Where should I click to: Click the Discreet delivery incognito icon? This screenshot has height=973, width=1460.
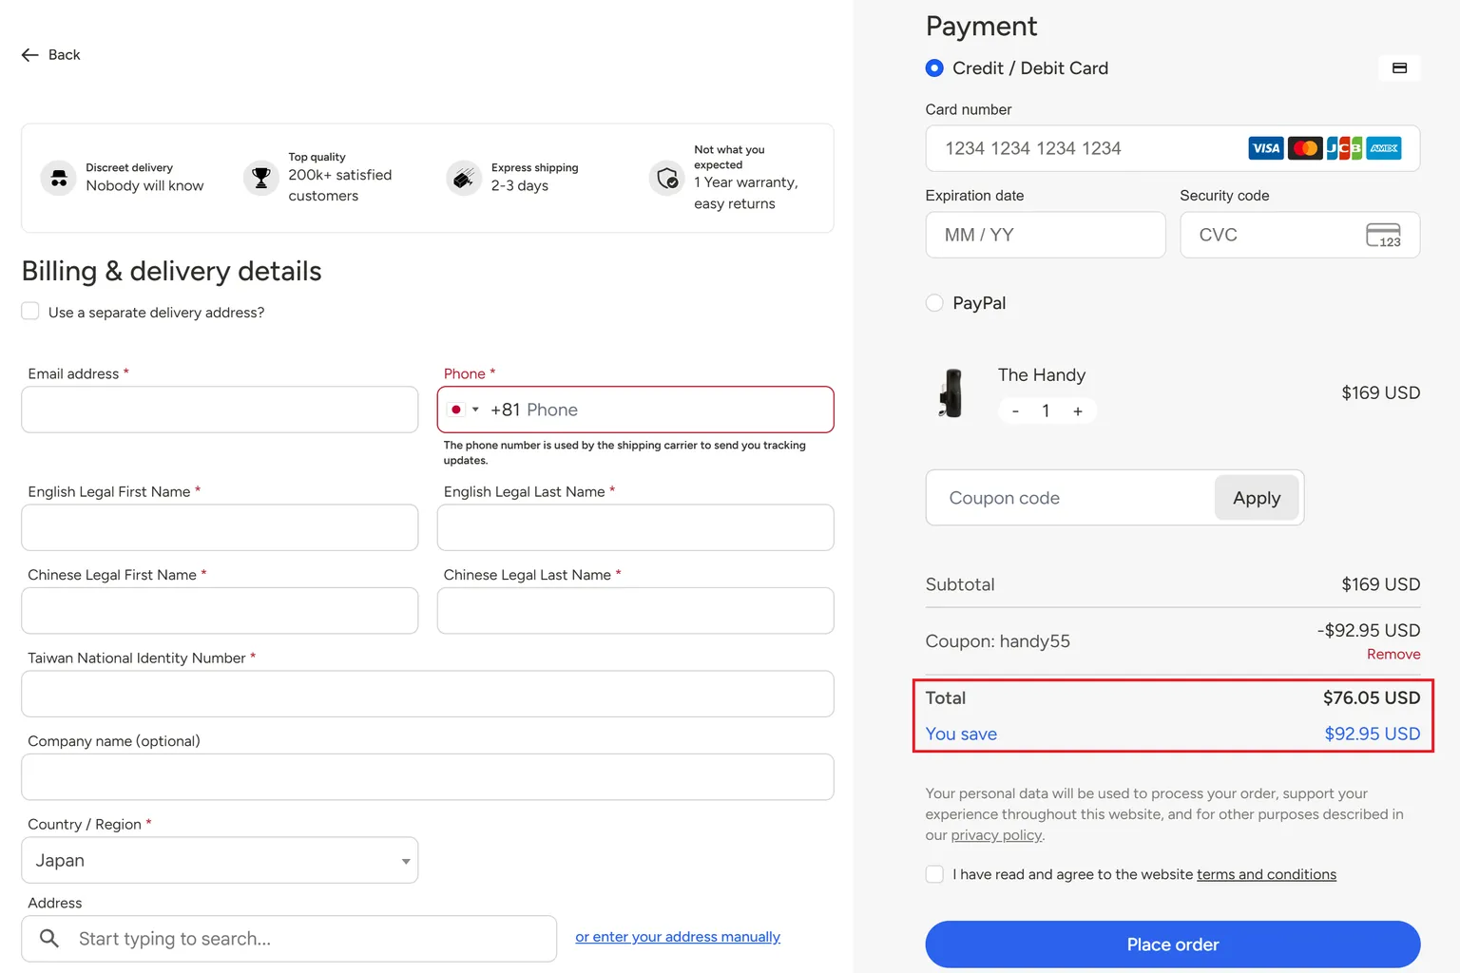click(x=59, y=178)
